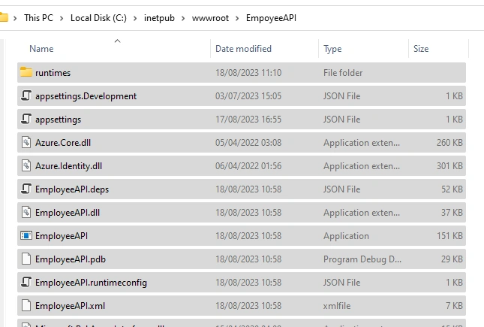Click date 05/04/2022 03:08
This screenshot has height=327, width=484.
[x=248, y=143]
